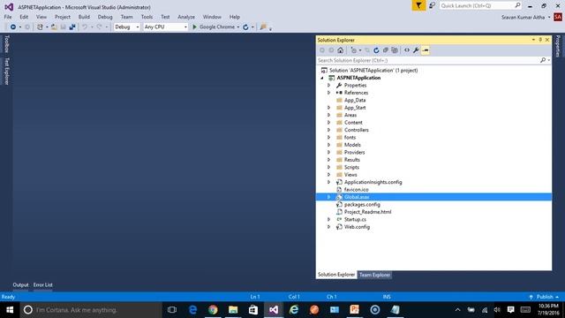Click the Sravan Kumar Atha account name
Viewport: 565px width, 318px height.
point(524,18)
